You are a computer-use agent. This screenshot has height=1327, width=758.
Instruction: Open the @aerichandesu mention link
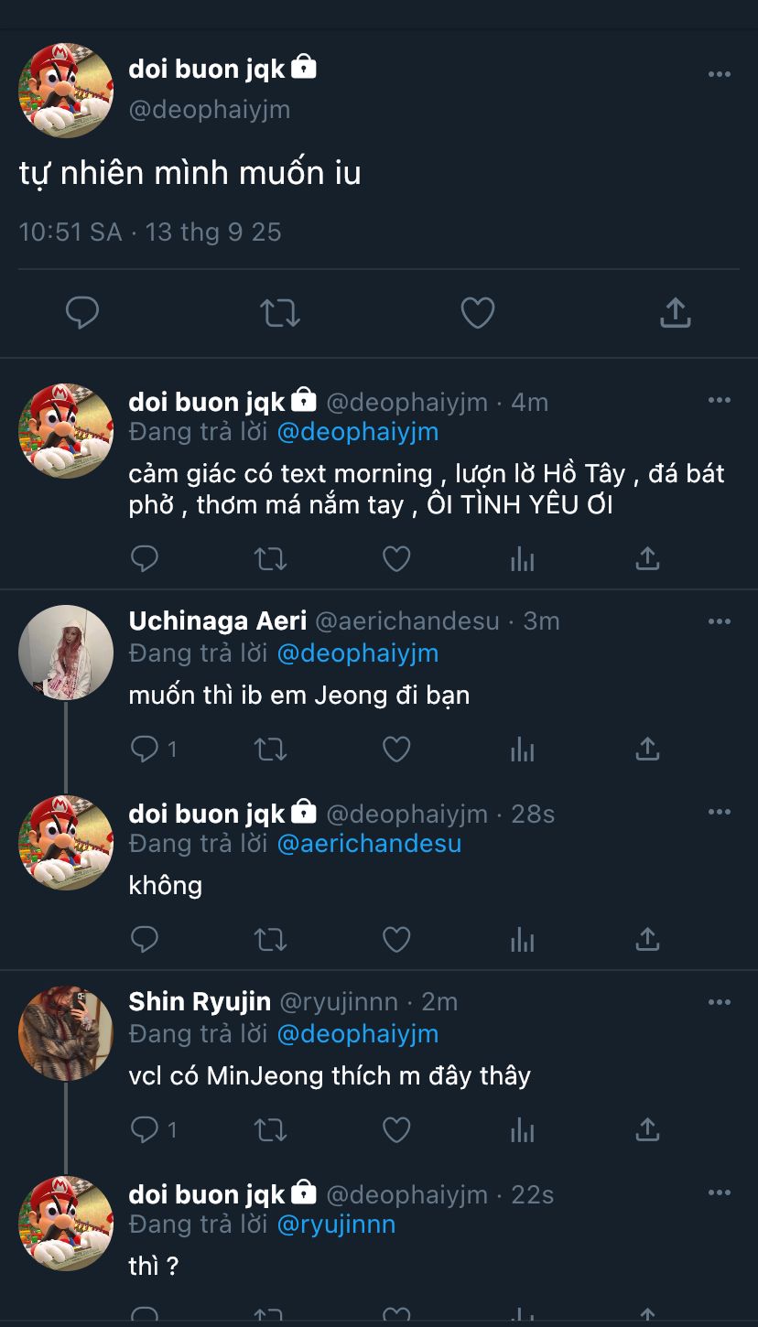369,843
